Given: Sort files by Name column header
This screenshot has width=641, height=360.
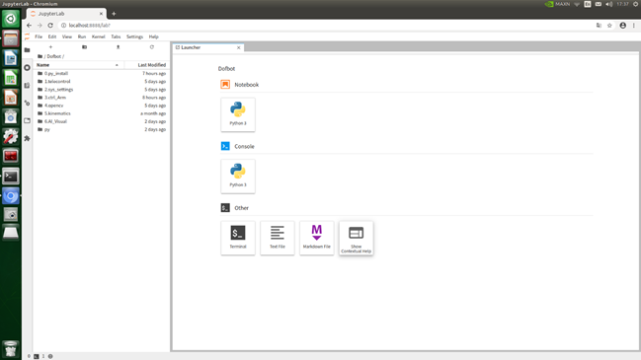Looking at the screenshot, I should [x=78, y=65].
